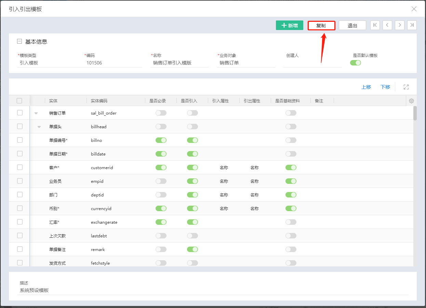This screenshot has height=308, width=426.
Task: Go to the next record arrow
Action: (x=400, y=25)
